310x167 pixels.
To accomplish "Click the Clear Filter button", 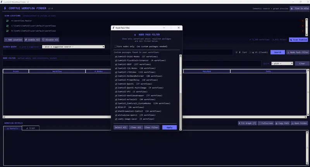I will pyautogui.click(x=152, y=127).
